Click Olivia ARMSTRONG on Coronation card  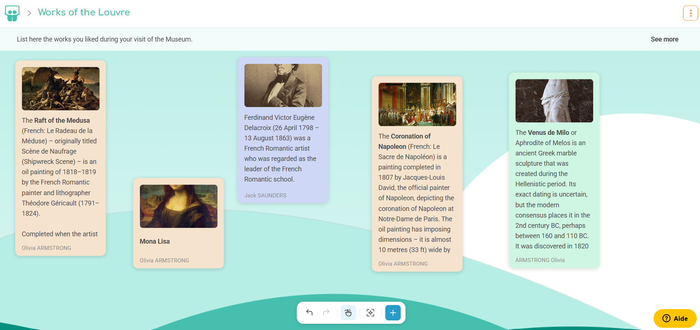pyautogui.click(x=403, y=264)
